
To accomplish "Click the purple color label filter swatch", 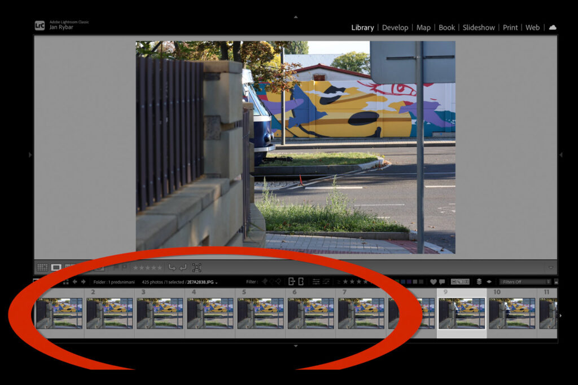I will [409, 282].
